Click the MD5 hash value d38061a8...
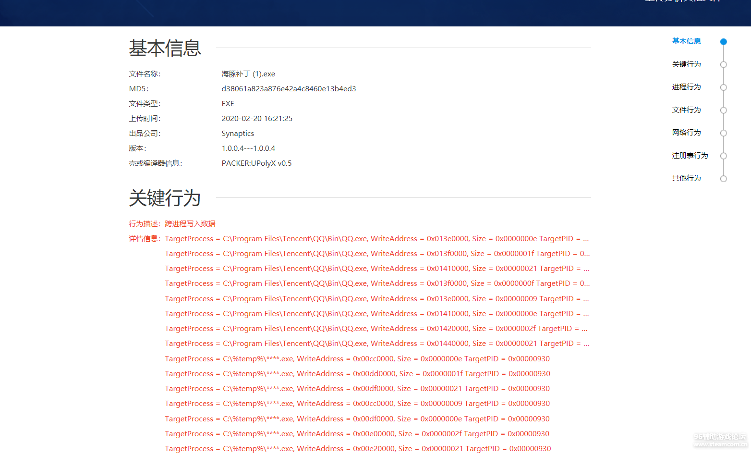 coord(289,89)
